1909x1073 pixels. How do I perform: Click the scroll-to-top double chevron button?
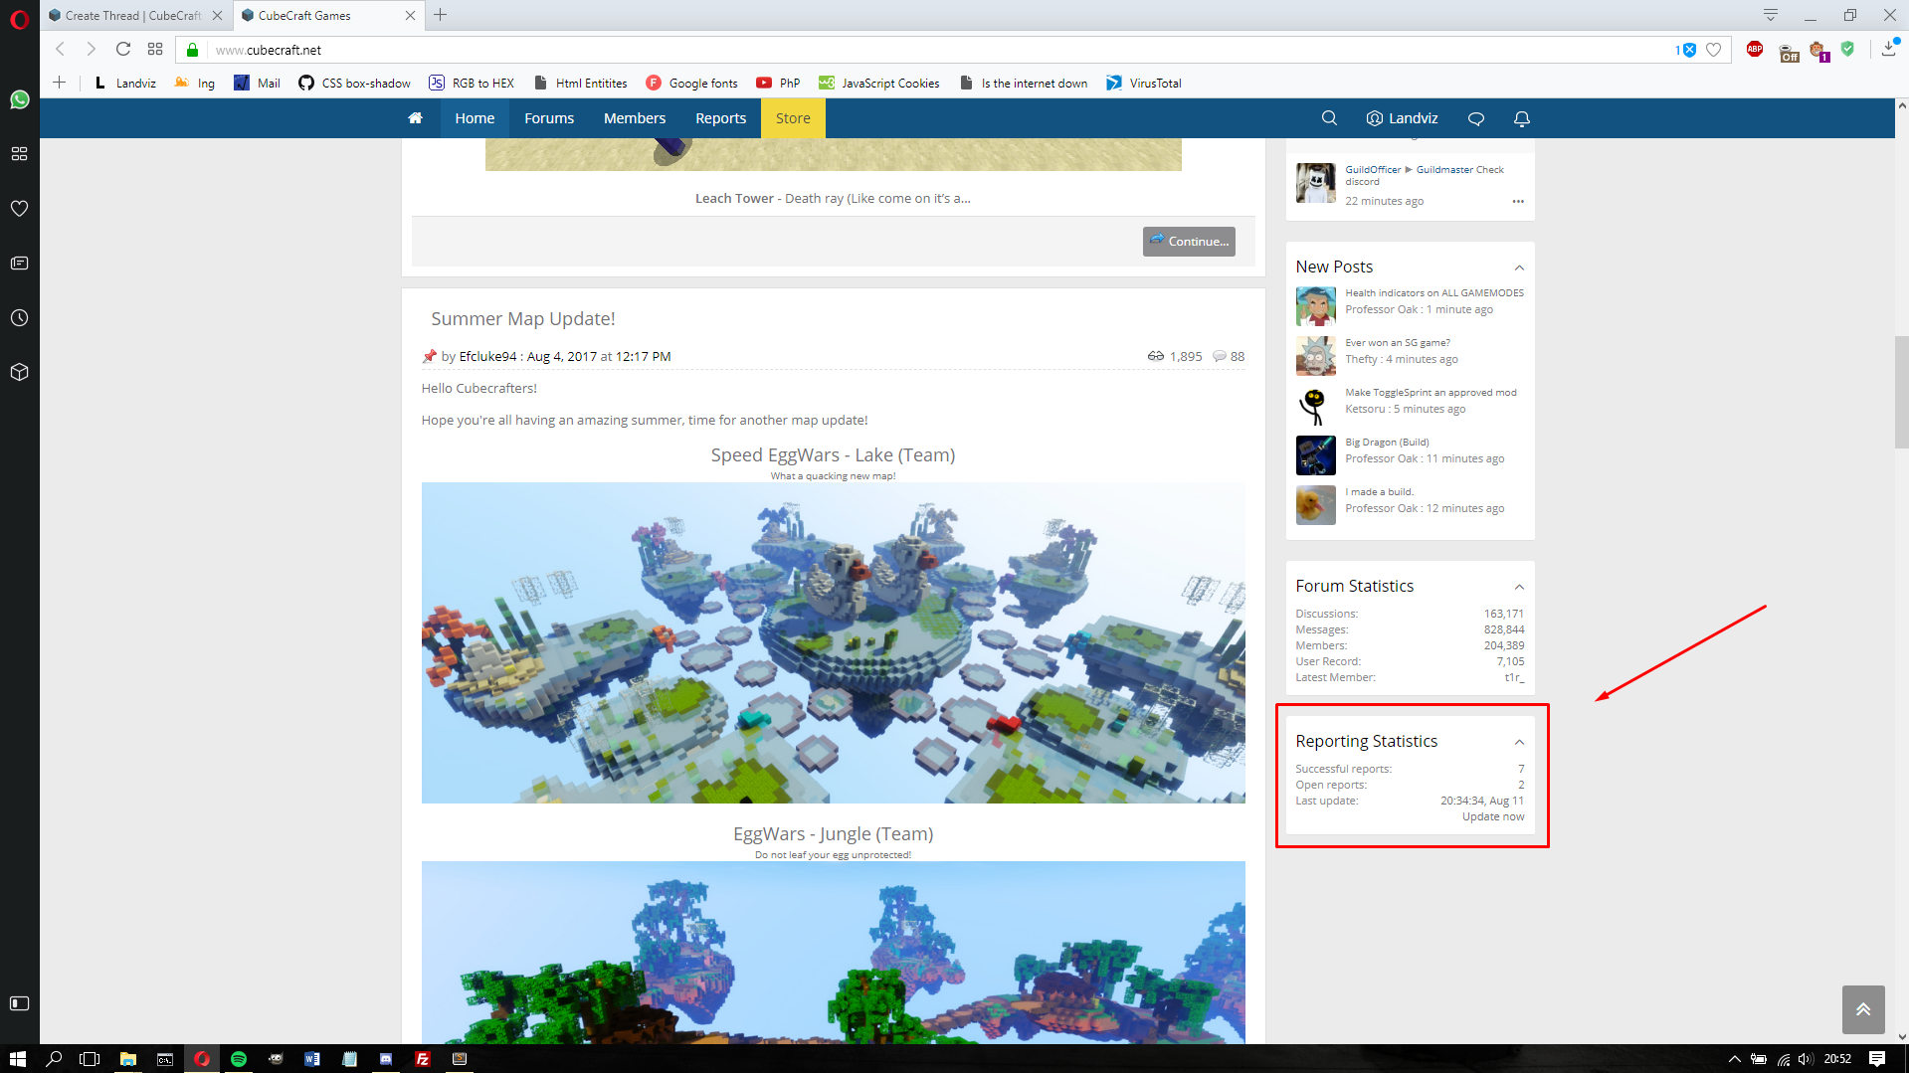(1863, 1009)
